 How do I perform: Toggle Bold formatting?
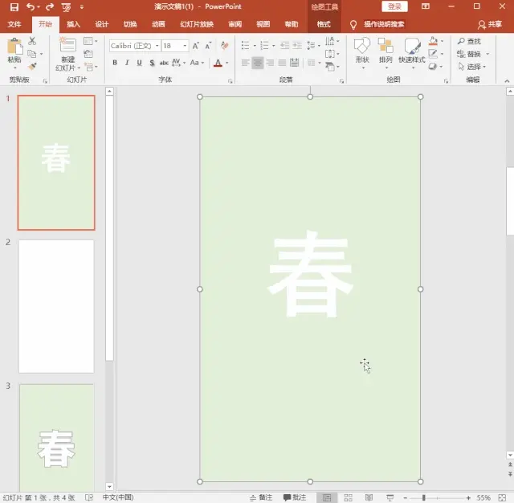(x=115, y=63)
